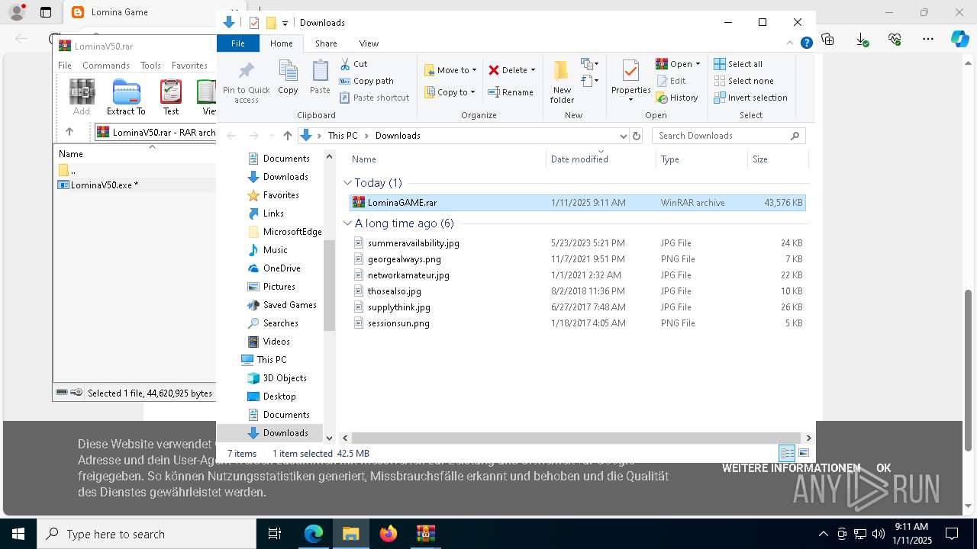The width and height of the screenshot is (977, 549).
Task: Sort by Date modified column
Action: click(x=601, y=159)
